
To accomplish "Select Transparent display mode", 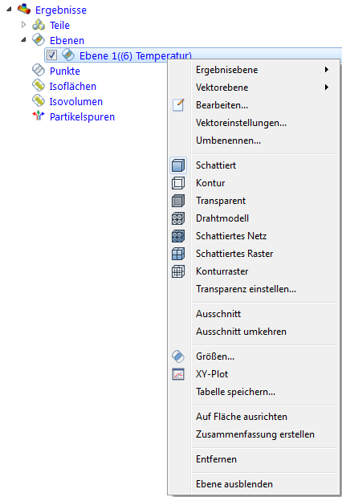I will (x=254, y=201).
